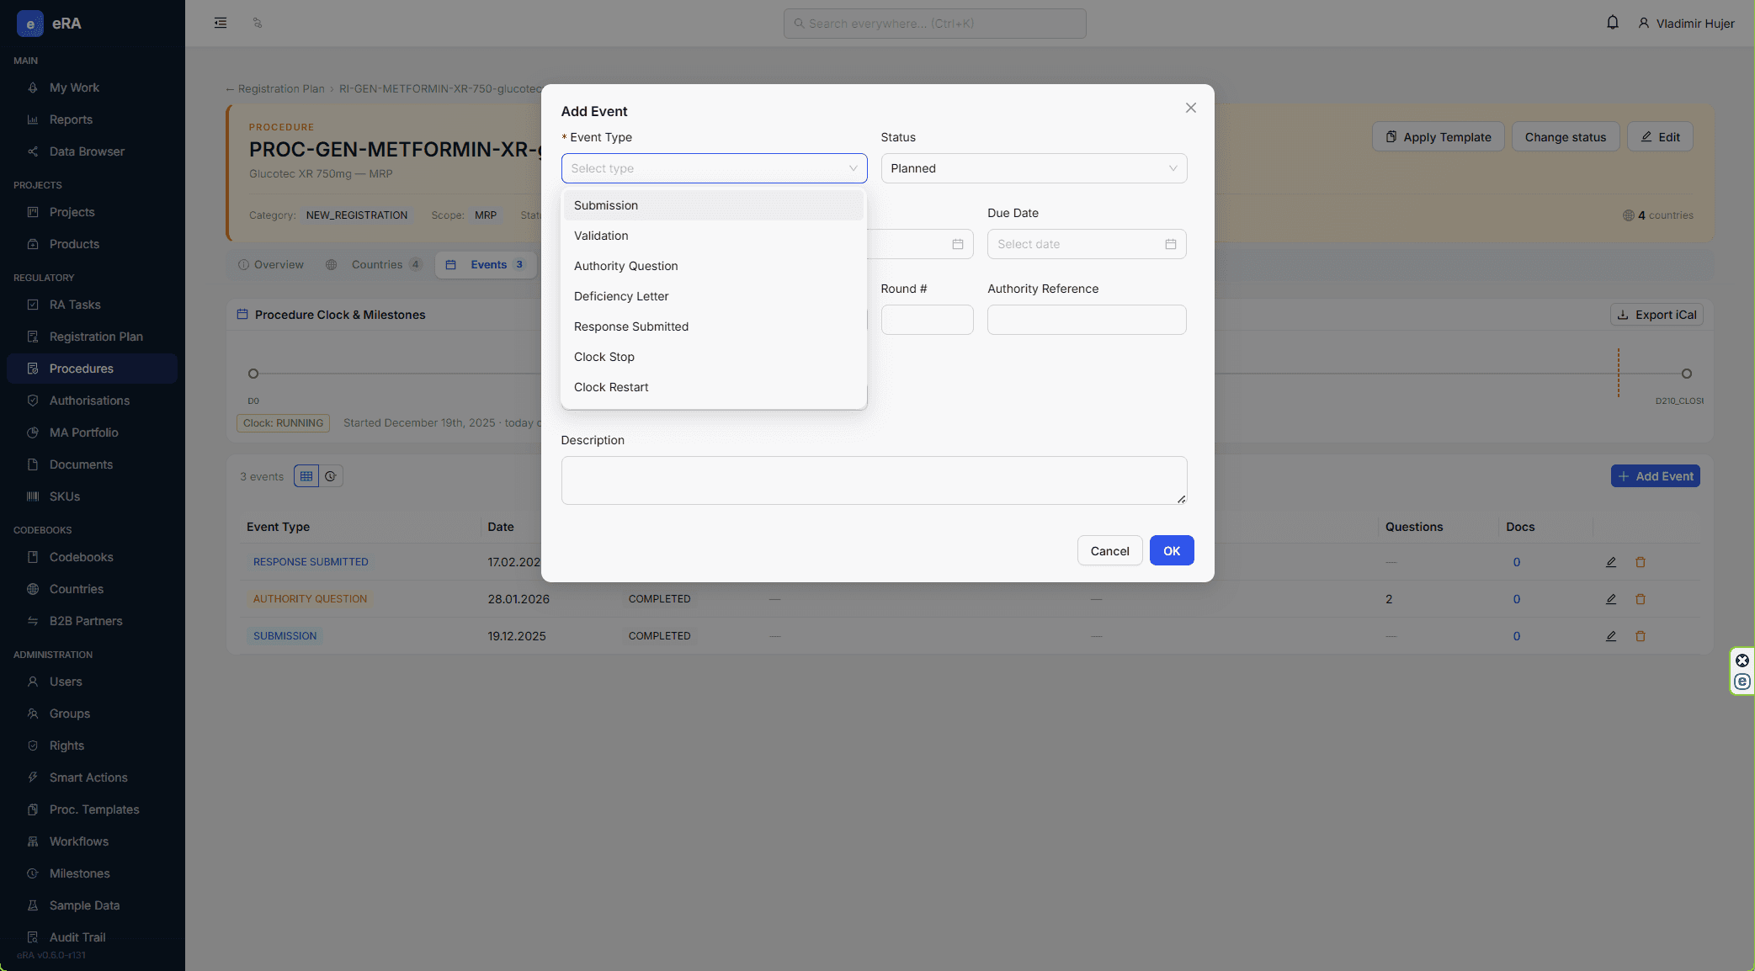This screenshot has width=1755, height=971.
Task: Open Products in sidebar
Action: [92, 244]
